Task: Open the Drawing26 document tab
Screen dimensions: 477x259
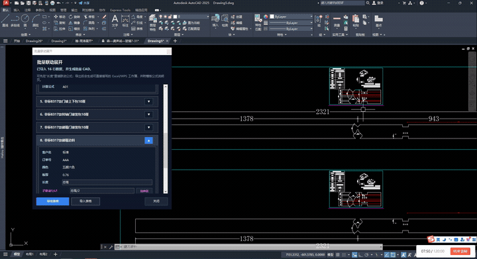Action: 34,40
